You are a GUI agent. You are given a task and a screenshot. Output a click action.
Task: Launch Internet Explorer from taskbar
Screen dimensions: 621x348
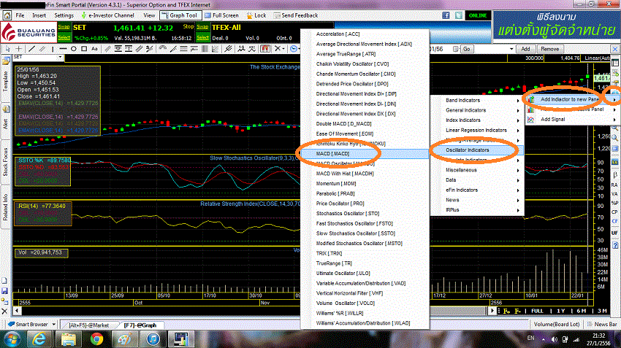[39, 339]
